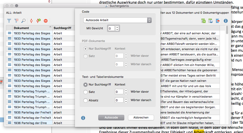Click the row icon of 'ARBEITerhütten heraus' row
Screen dimensions: 243x133
pyautogui.click(x=10, y=70)
